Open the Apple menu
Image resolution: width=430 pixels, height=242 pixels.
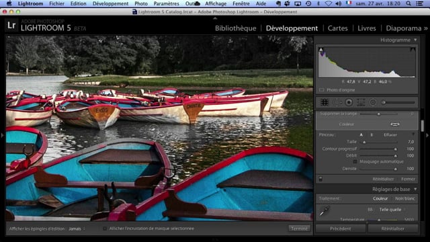tap(9, 3)
